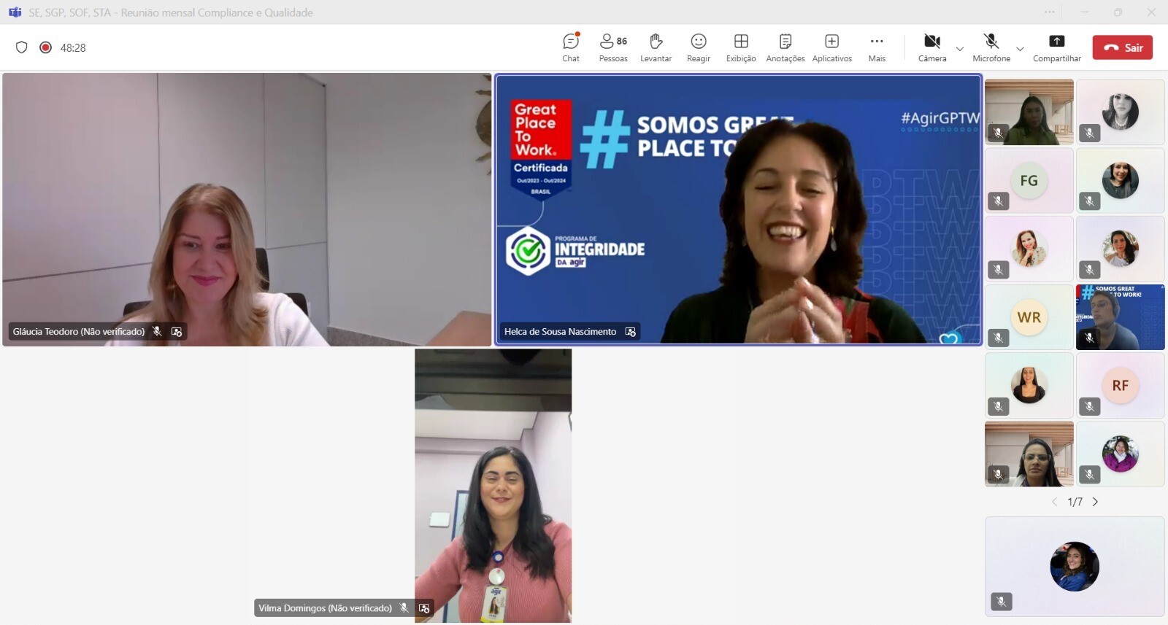Click the red recording indicator
The height and width of the screenshot is (625, 1168).
tap(45, 47)
